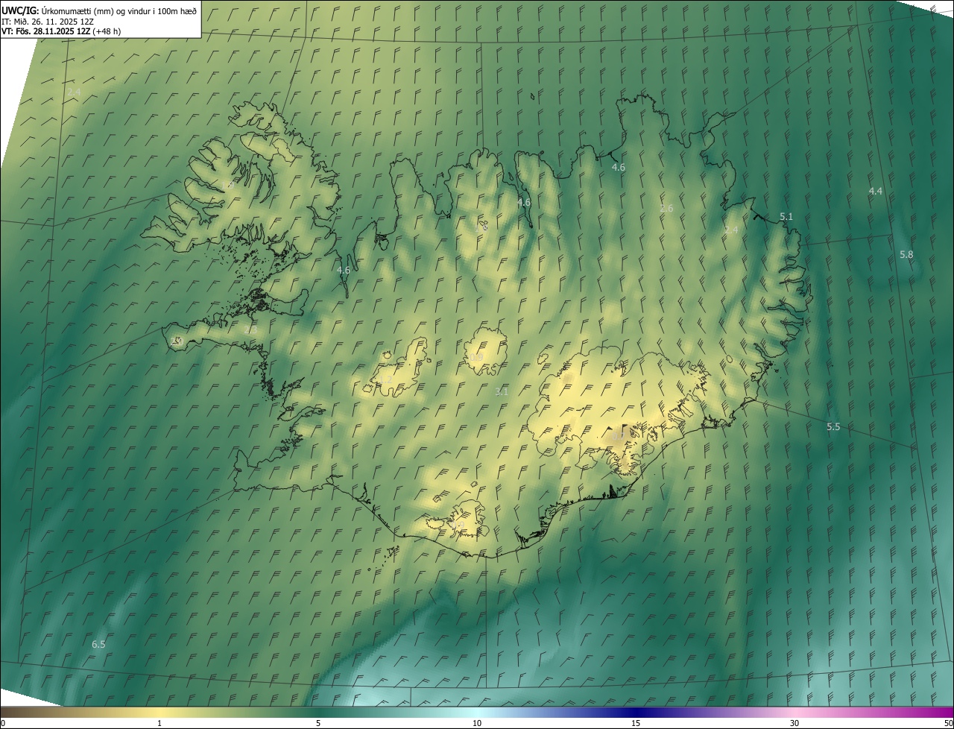Click the 30 label on the color scale
Image resolution: width=954 pixels, height=729 pixels.
pos(795,723)
